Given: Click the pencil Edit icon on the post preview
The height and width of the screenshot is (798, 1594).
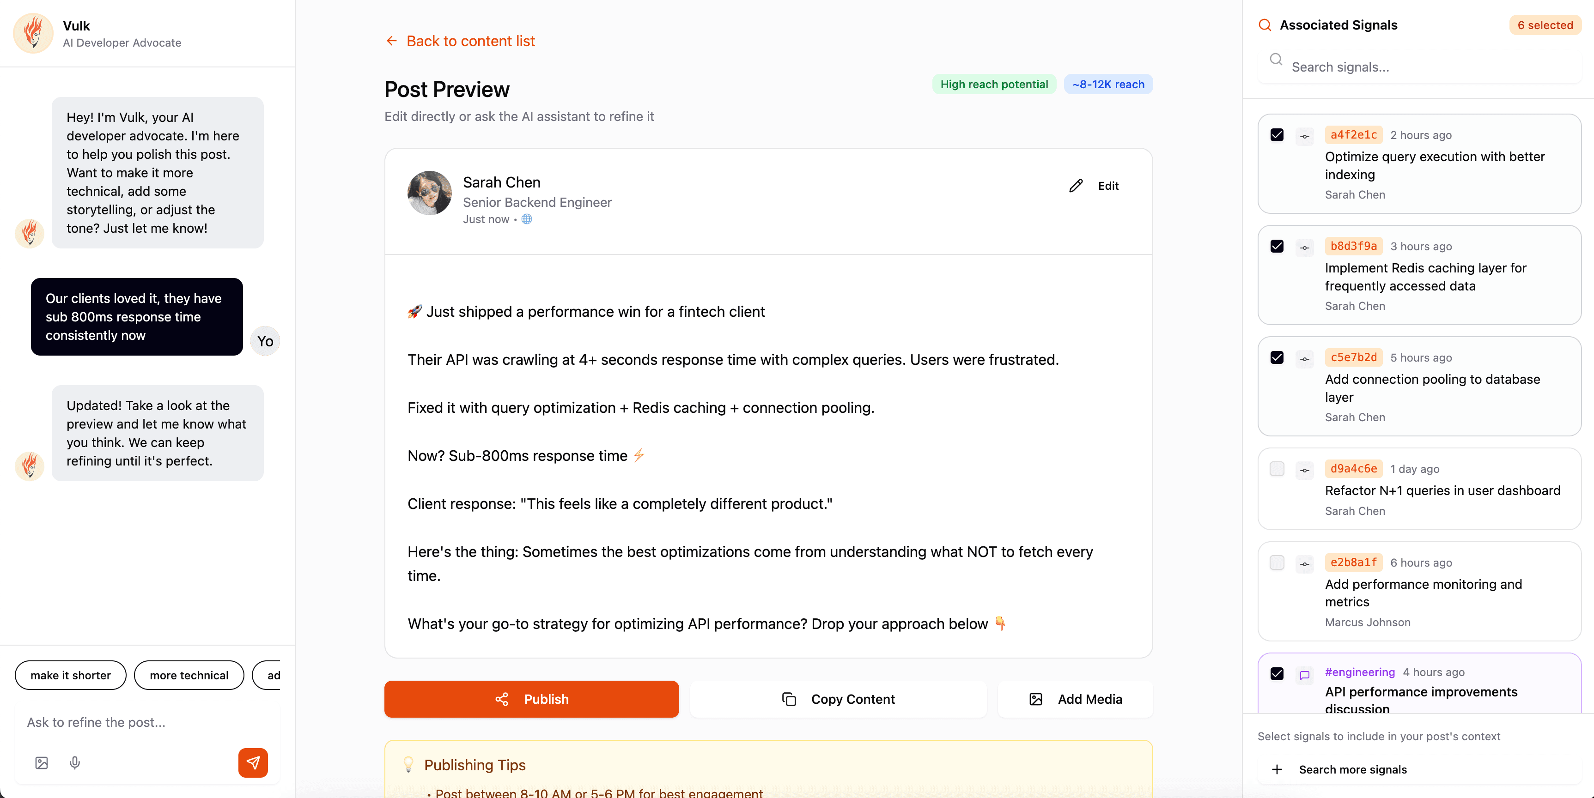Looking at the screenshot, I should (x=1076, y=186).
